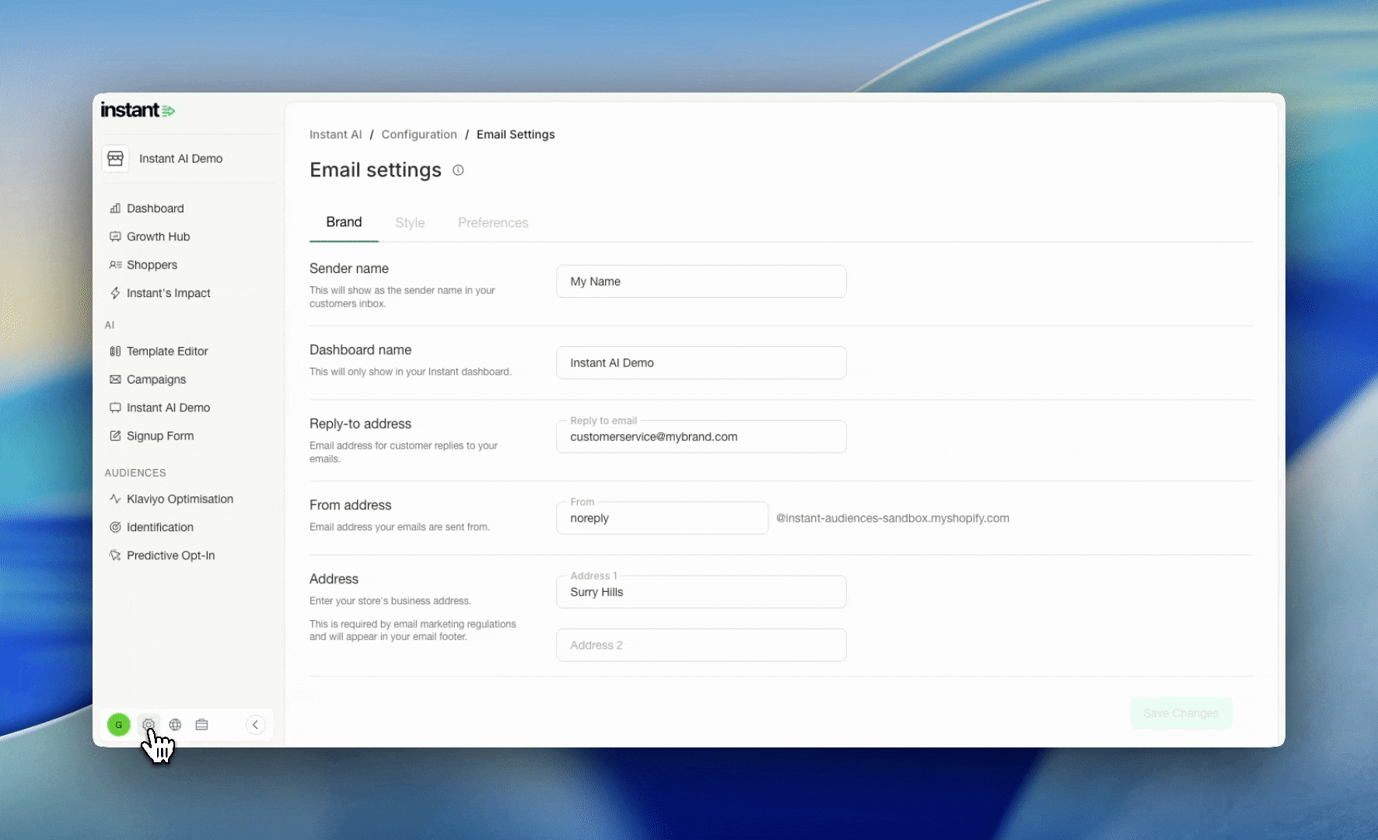
Task: Open the briefcase workspace icon
Action: [x=201, y=724]
